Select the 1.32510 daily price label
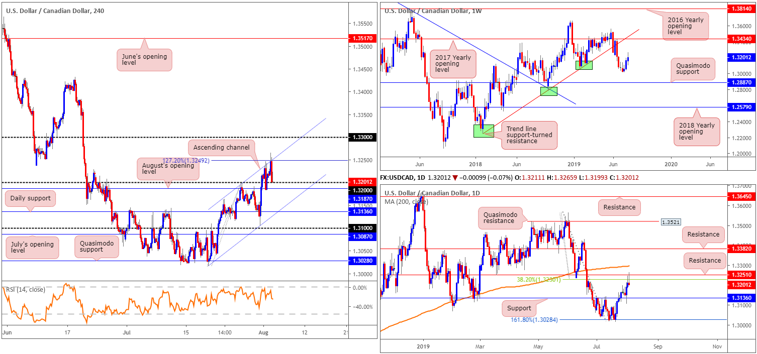The height and width of the screenshot is (354, 757). pos(742,275)
